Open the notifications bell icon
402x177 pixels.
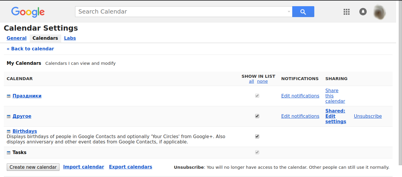coord(363,12)
